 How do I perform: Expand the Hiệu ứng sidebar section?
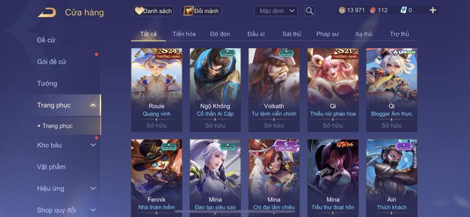coord(93,188)
